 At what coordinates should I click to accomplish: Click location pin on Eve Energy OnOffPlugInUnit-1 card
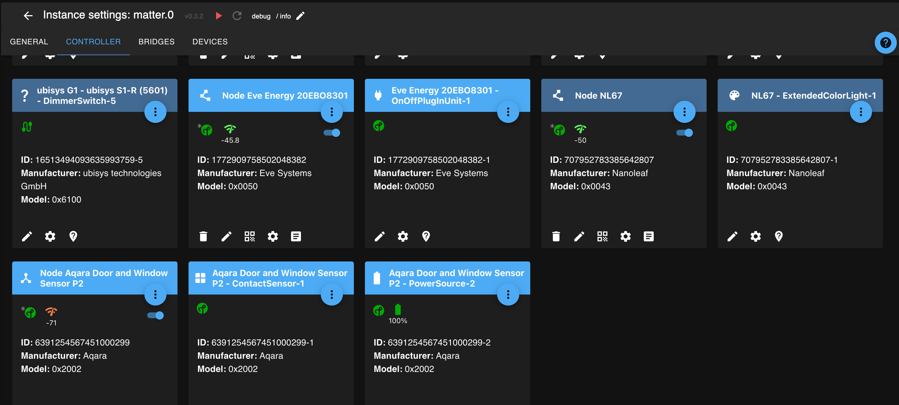tap(426, 236)
